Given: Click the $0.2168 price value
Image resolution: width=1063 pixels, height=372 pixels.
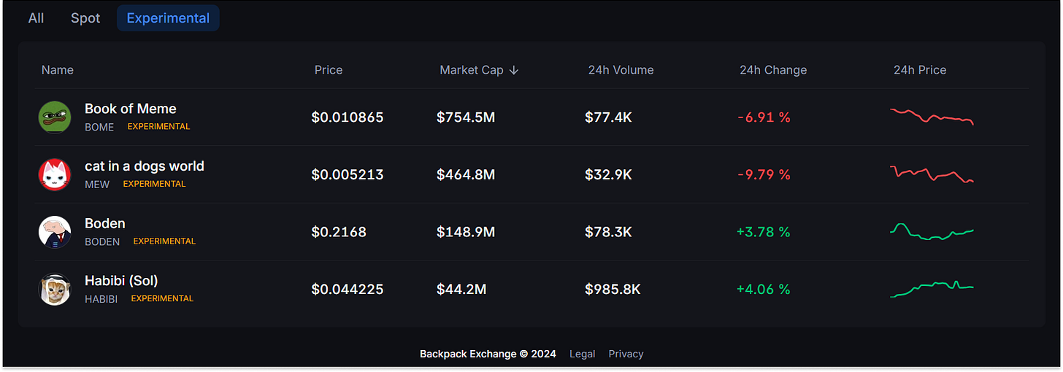Looking at the screenshot, I should [339, 232].
